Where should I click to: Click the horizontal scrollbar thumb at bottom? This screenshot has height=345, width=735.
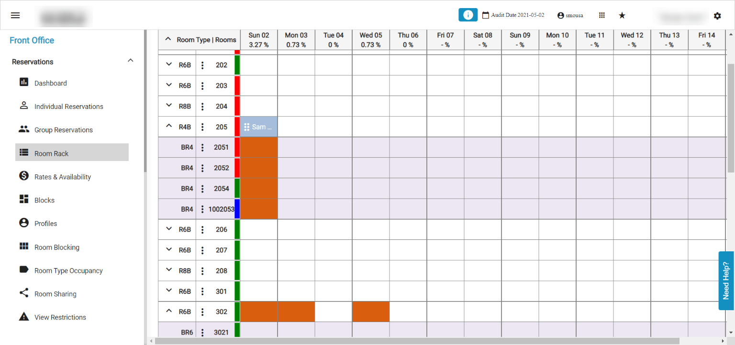[x=417, y=341]
